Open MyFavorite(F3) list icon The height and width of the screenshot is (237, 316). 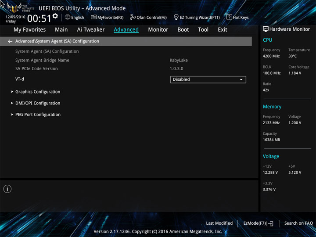point(93,17)
